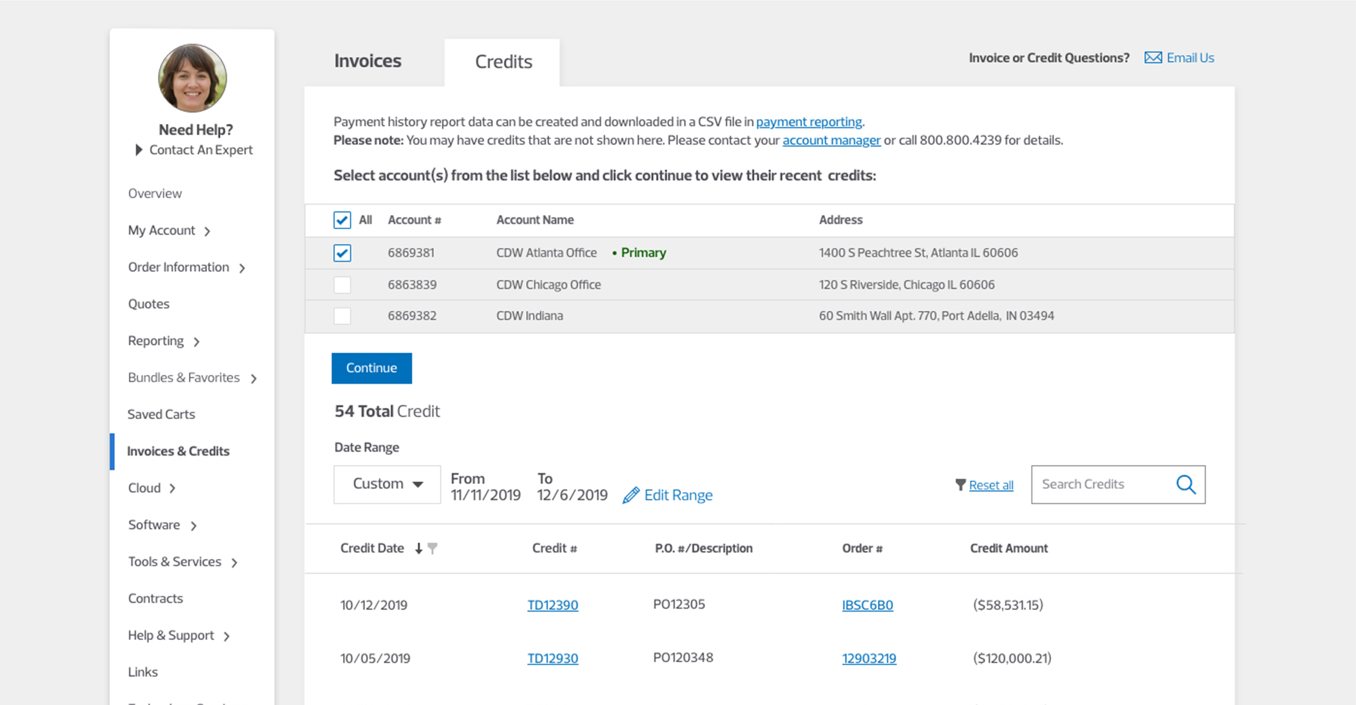Open the payment reporting link
Image resolution: width=1356 pixels, height=705 pixels.
pyautogui.click(x=809, y=122)
